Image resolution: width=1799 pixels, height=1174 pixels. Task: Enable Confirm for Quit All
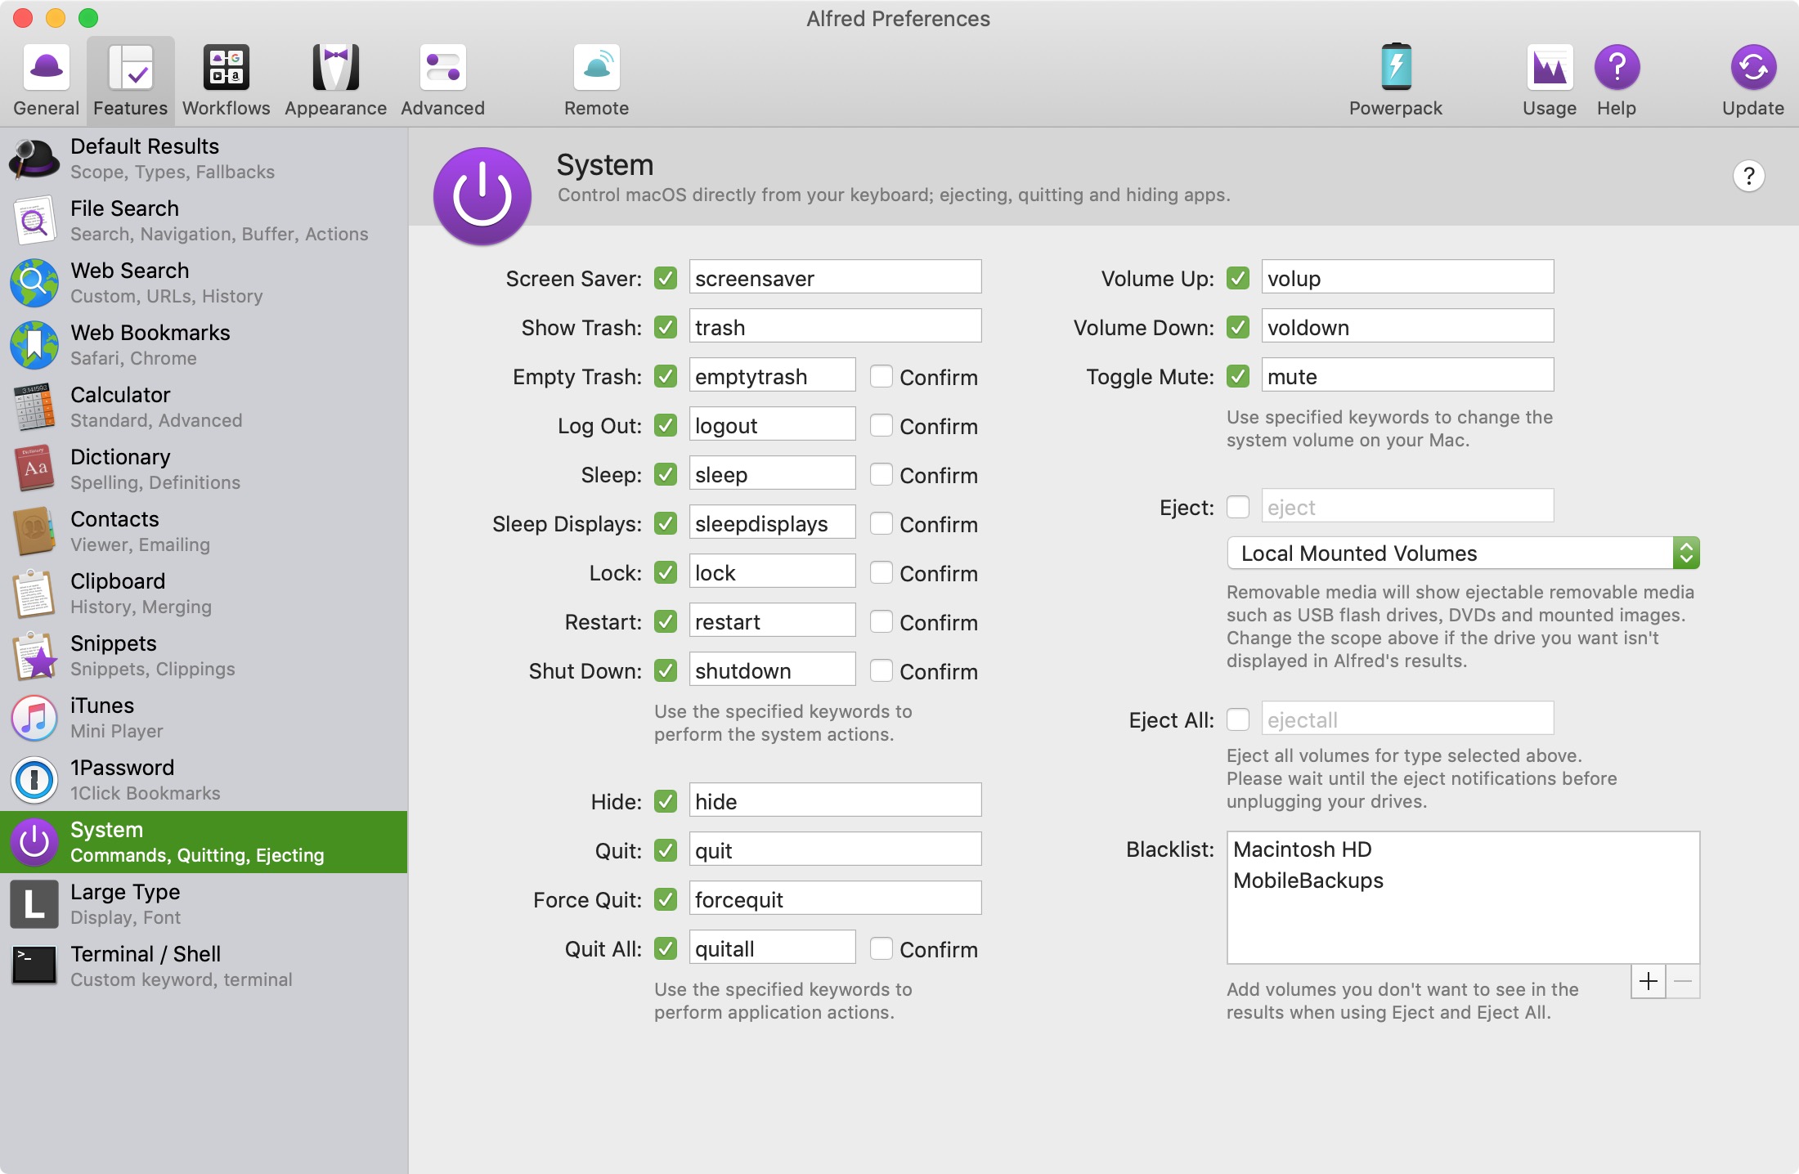[881, 948]
